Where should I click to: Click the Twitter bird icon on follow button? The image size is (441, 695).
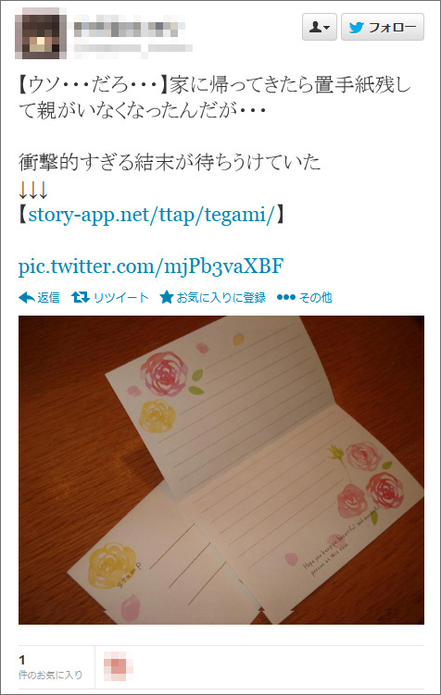point(357,28)
